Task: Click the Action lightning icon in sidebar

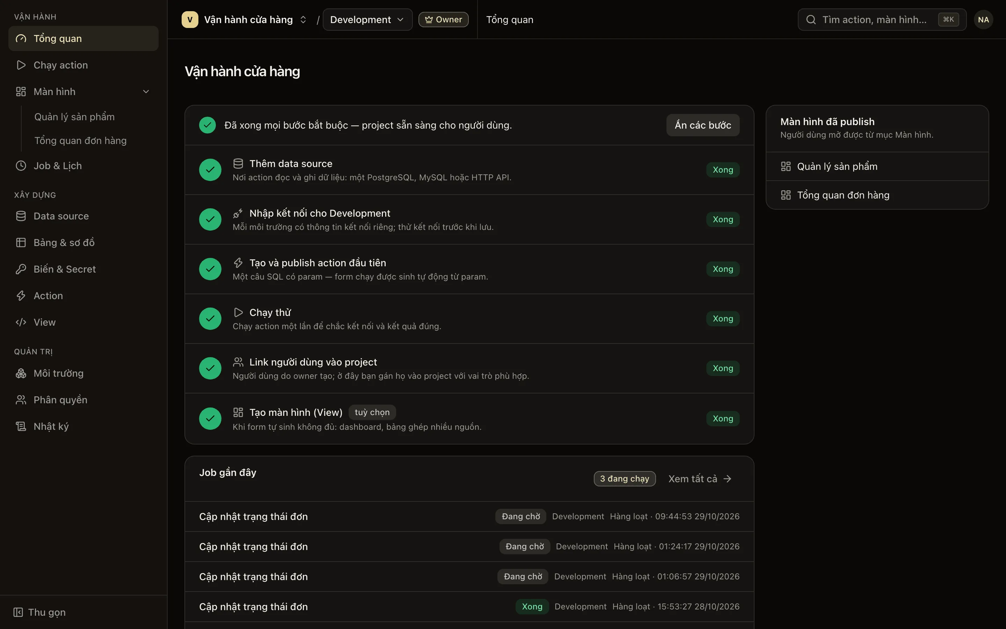Action: (x=21, y=296)
